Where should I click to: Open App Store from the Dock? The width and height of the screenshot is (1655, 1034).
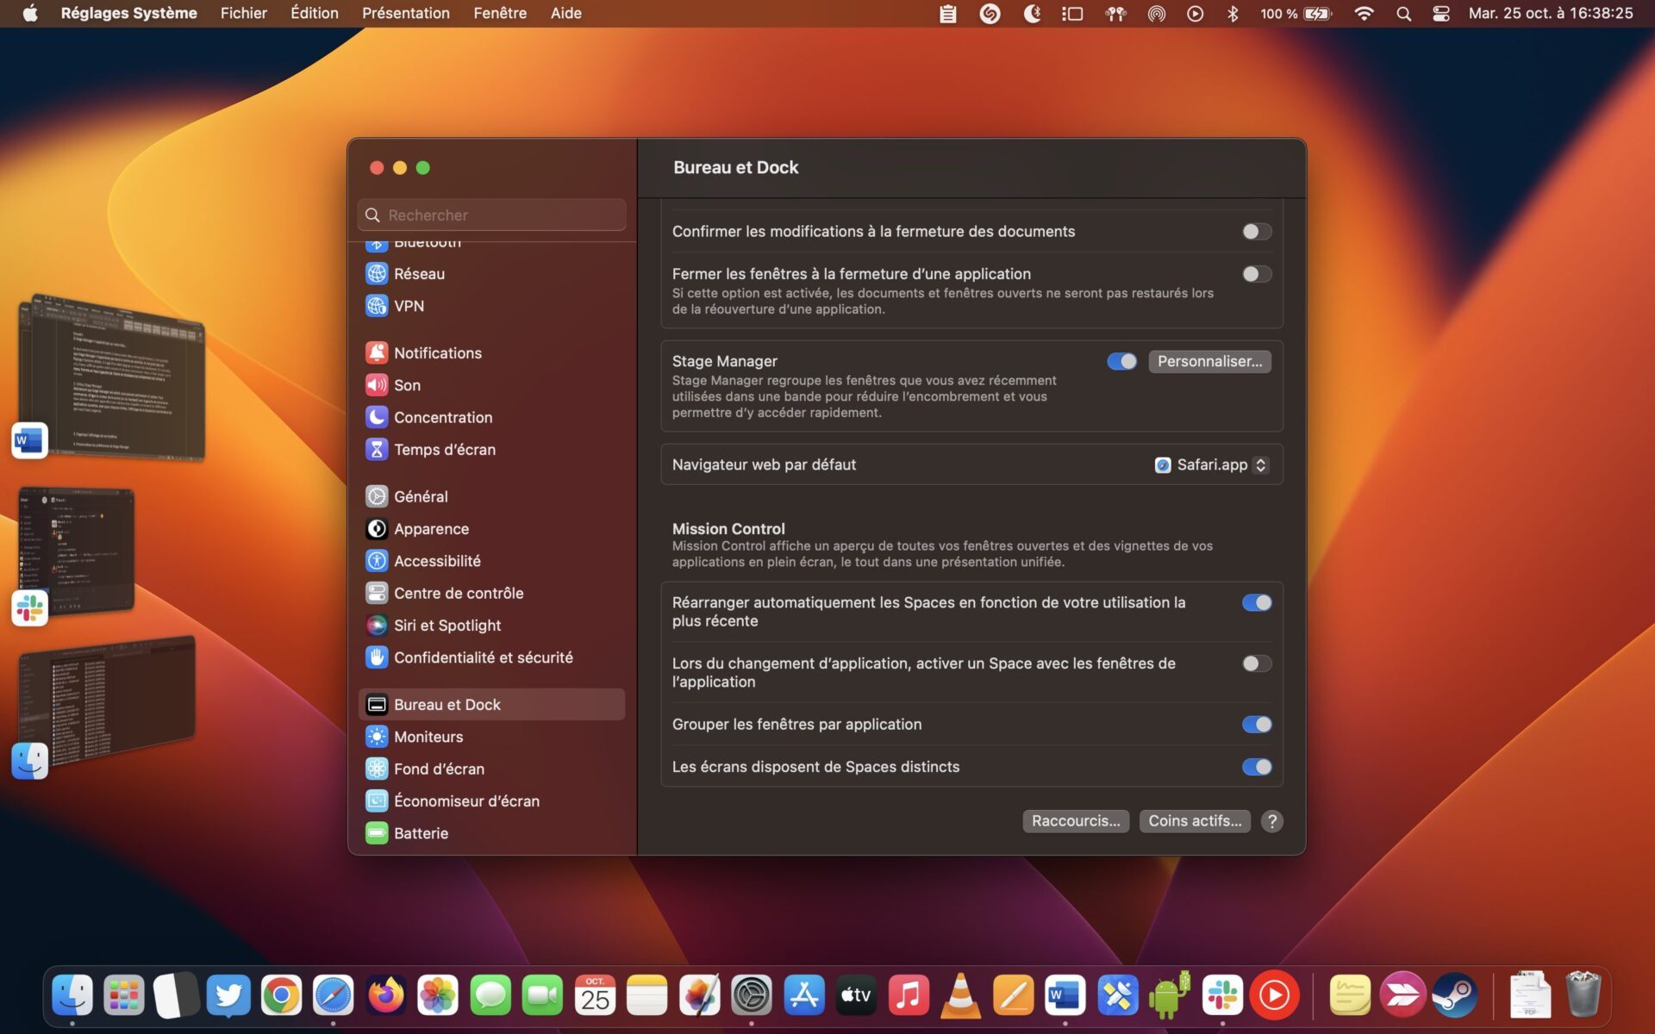tap(804, 996)
